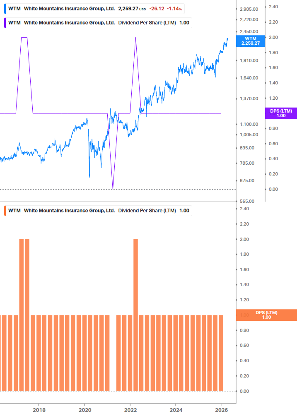Click the 1,640.00 price axis label
This screenshot has height=416, width=297.
tap(249, 78)
